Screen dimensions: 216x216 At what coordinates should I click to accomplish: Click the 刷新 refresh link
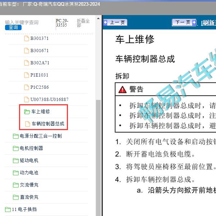point(208,23)
